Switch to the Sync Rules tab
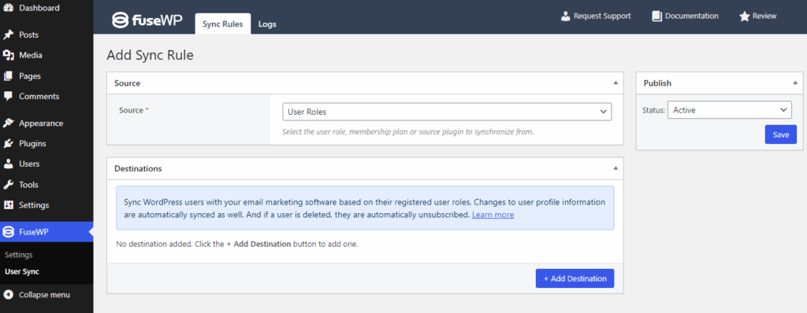The height and width of the screenshot is (313, 807). [x=223, y=24]
